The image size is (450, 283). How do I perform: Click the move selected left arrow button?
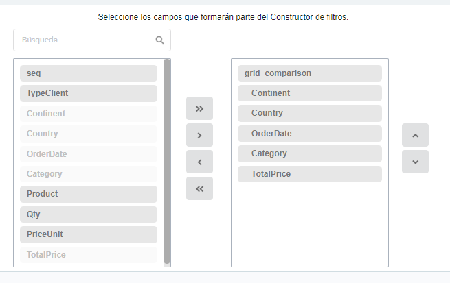[x=199, y=162]
